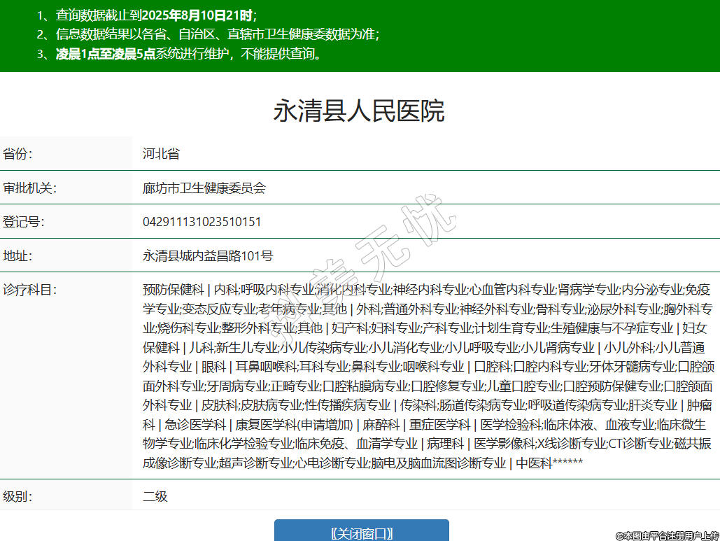
Task: Click the 地址 field label
Action: click(17, 256)
